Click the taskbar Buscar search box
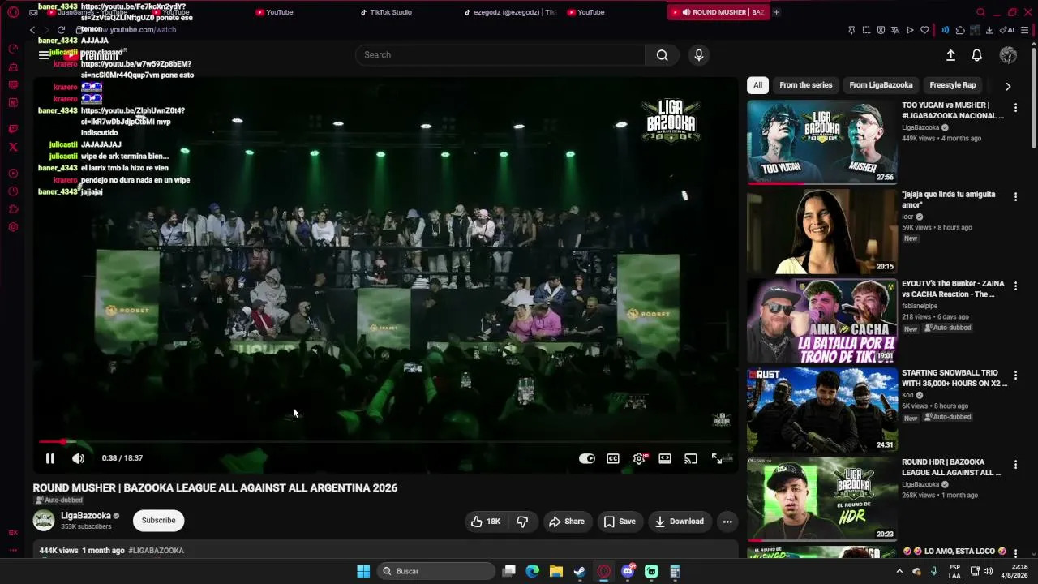Image resolution: width=1038 pixels, height=584 pixels. (x=437, y=571)
